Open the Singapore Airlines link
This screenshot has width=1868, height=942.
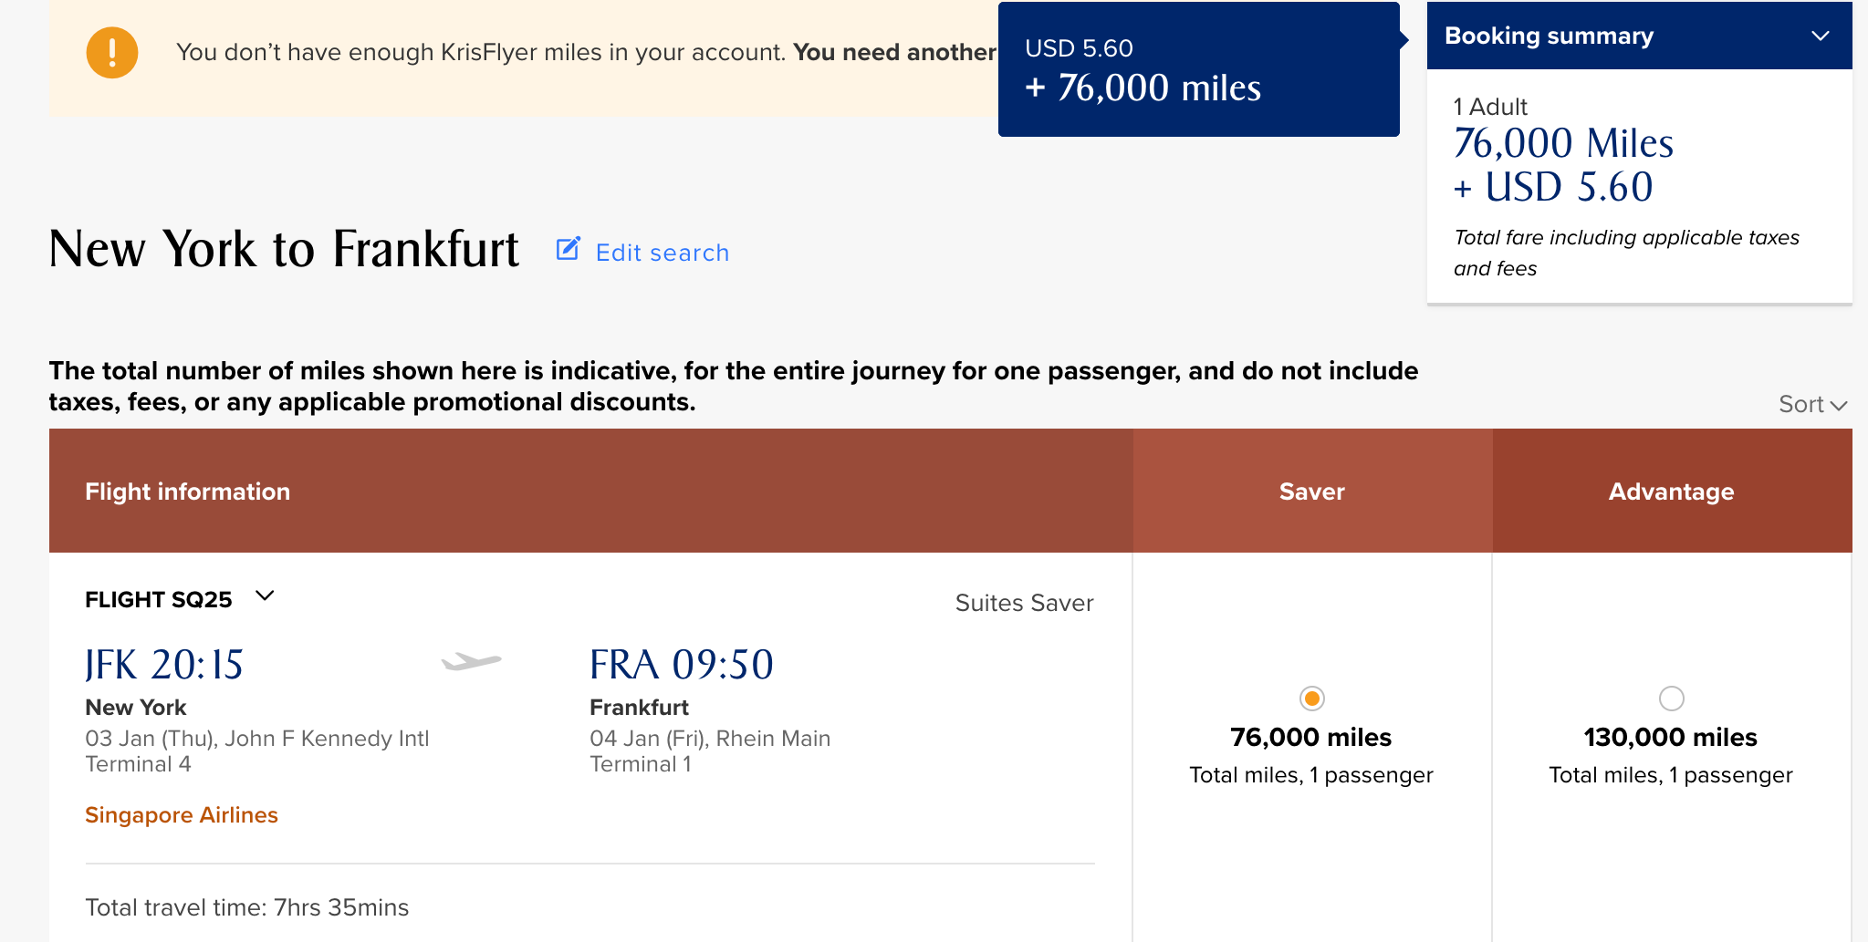pyautogui.click(x=182, y=814)
